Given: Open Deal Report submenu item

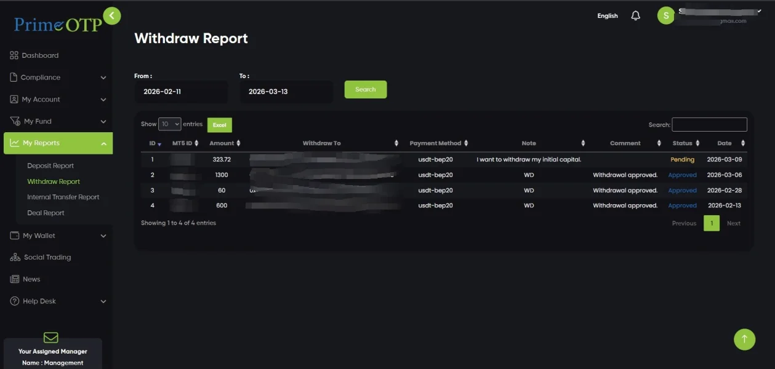Looking at the screenshot, I should [x=46, y=213].
